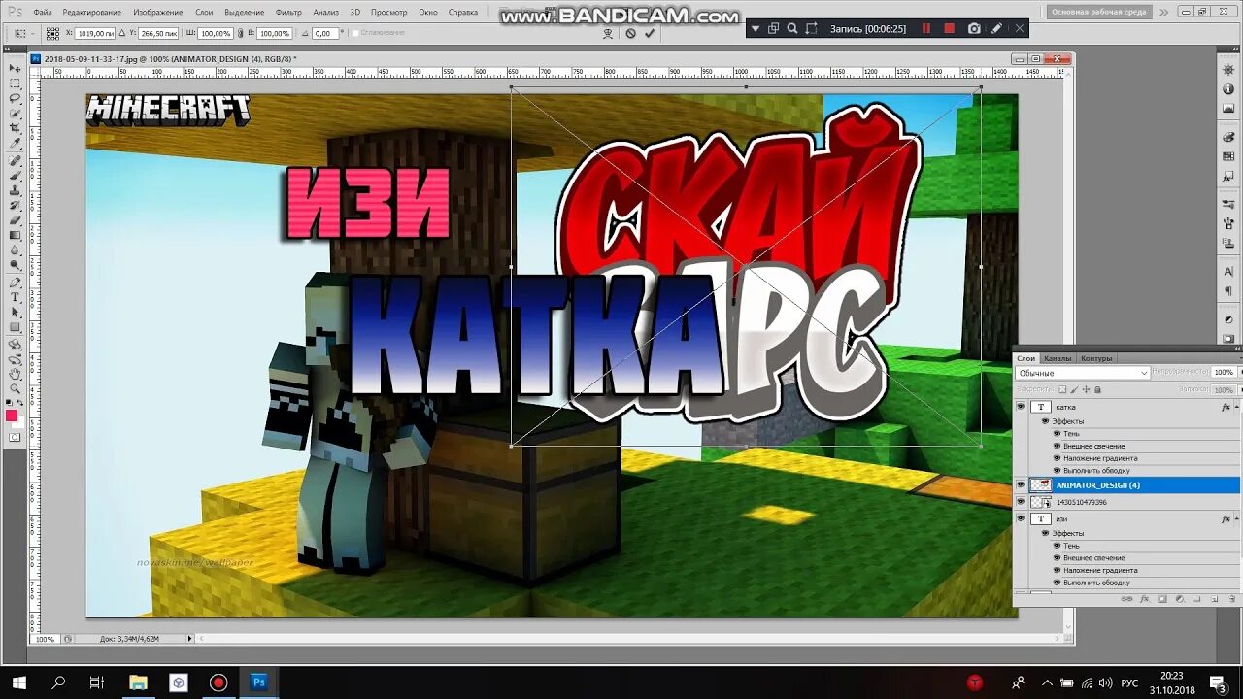Stop the Bandicam recording
This screenshot has width=1243, height=699.
(x=950, y=28)
